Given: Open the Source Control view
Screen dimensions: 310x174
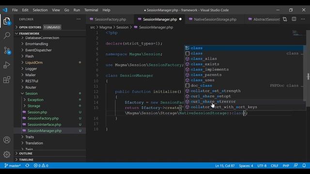Looking at the screenshot, I should coord(7,50).
